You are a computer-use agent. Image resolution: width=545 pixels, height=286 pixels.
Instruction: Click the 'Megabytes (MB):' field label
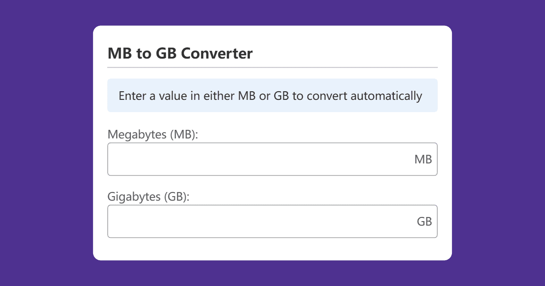coord(153,134)
